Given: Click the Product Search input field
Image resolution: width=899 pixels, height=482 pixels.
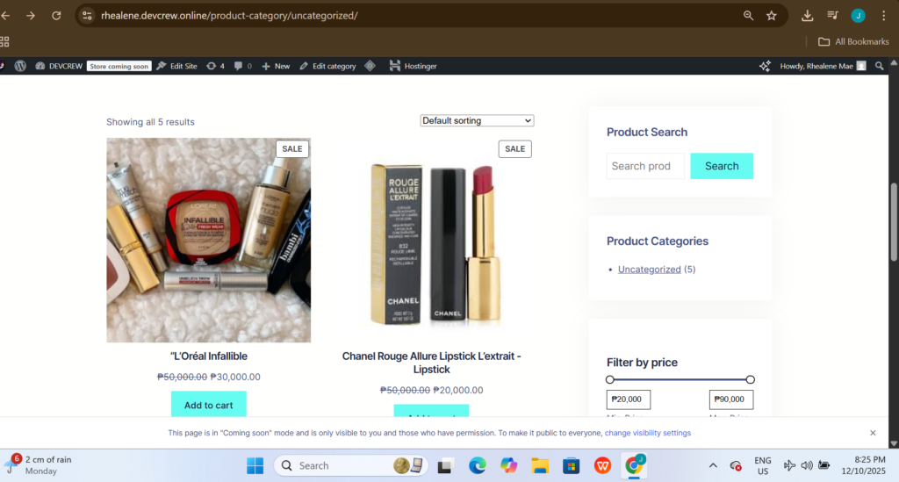Looking at the screenshot, I should (644, 166).
